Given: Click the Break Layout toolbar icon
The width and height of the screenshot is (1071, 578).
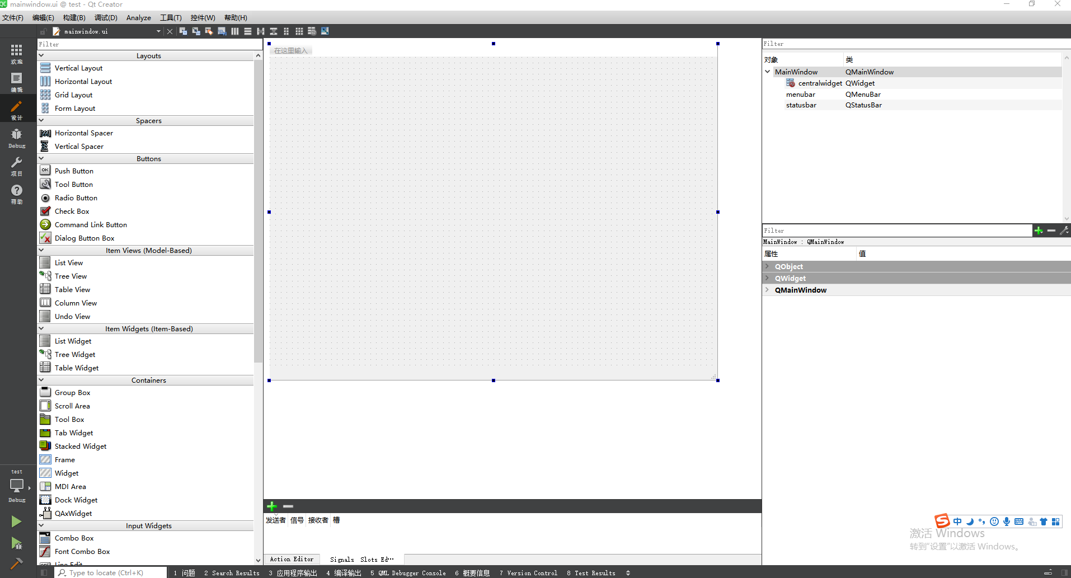Looking at the screenshot, I should 312,31.
